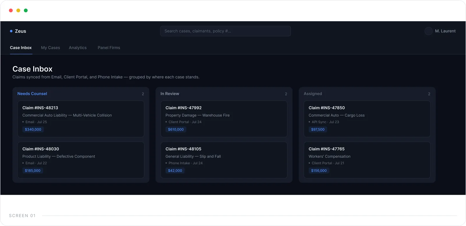
Task: Click Property Damage — Warehouse Fire text
Action: [197, 115]
